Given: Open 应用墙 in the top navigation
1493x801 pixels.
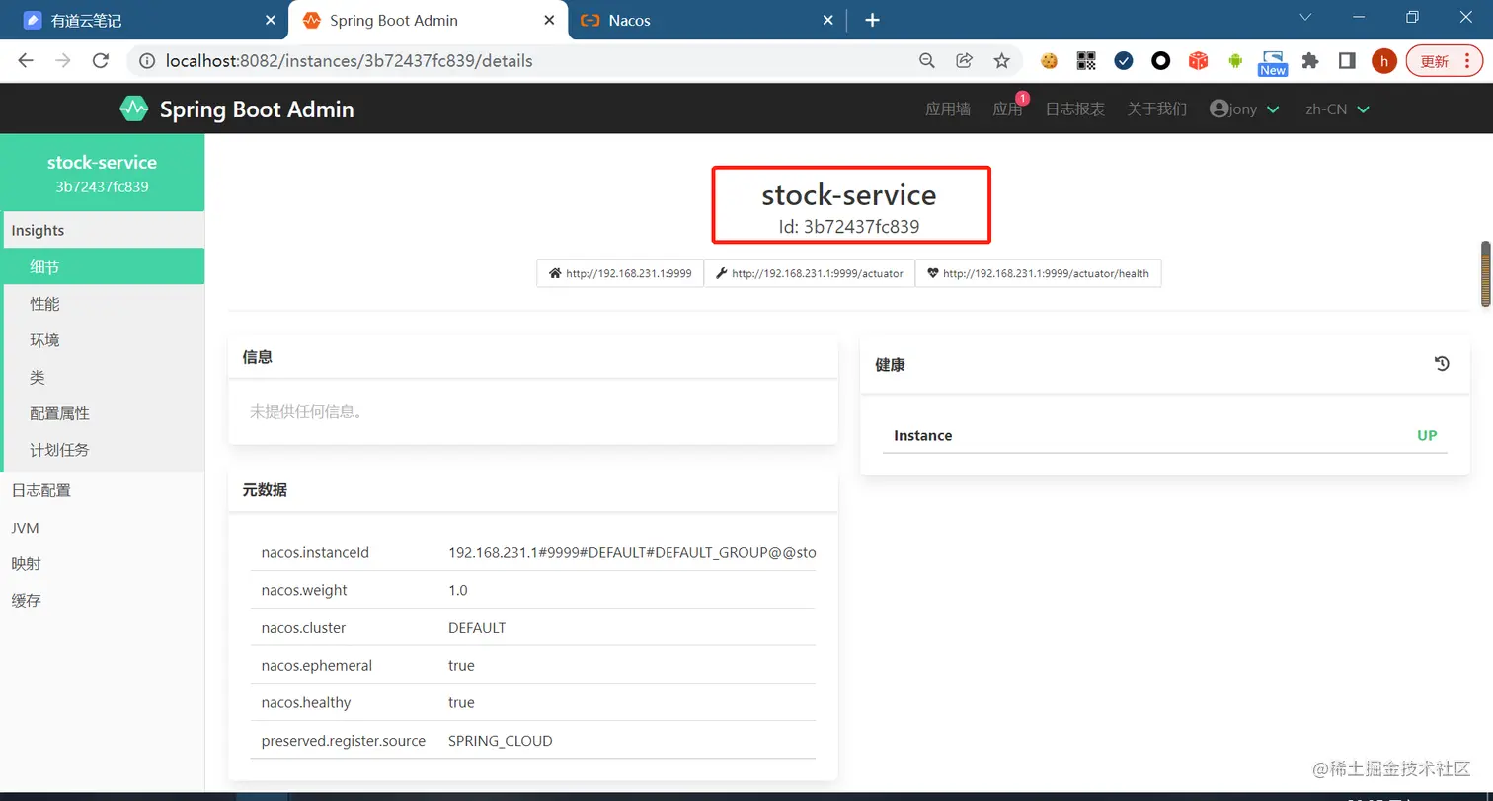Looking at the screenshot, I should (948, 109).
